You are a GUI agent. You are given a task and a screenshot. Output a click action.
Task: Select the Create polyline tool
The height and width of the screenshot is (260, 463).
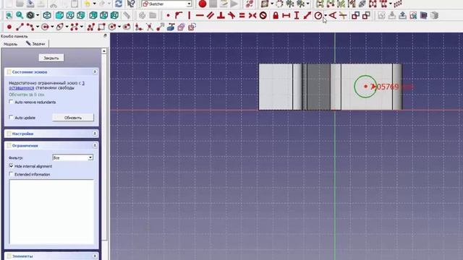click(30, 27)
